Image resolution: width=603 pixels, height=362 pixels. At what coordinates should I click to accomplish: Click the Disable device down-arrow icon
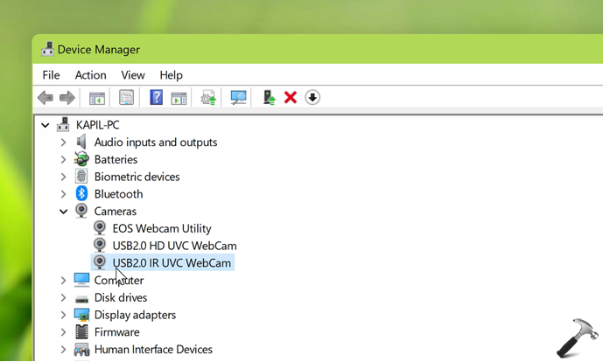[312, 97]
